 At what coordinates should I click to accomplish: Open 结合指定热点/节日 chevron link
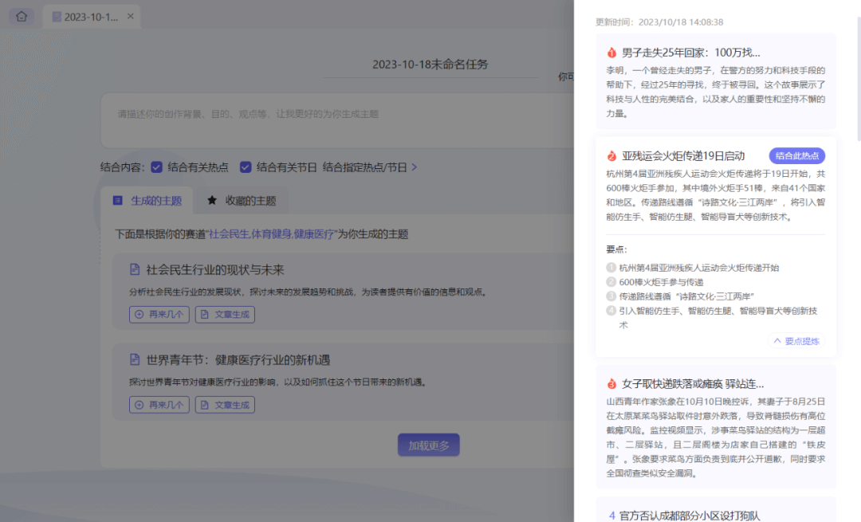tap(370, 167)
